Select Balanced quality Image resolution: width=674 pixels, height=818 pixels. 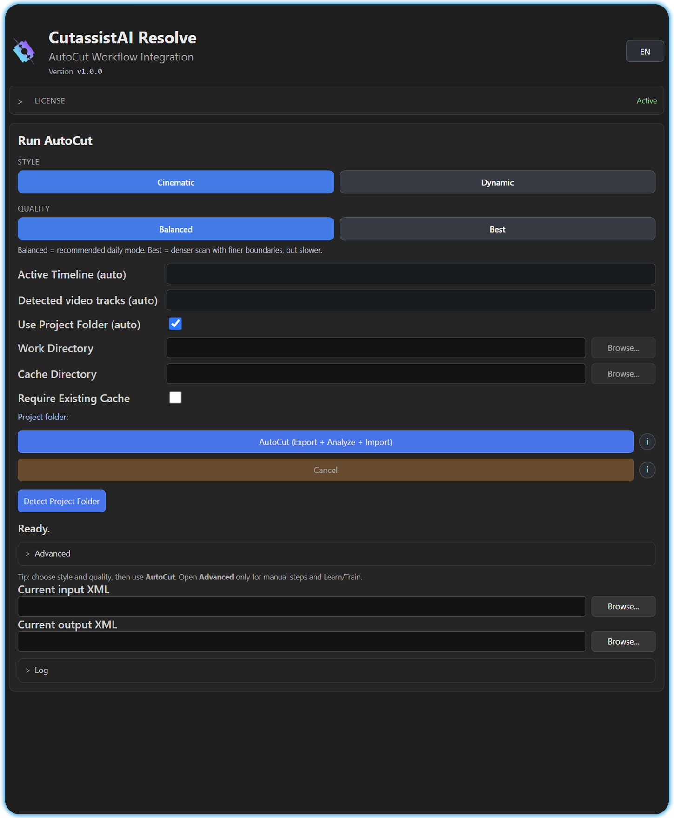[176, 229]
